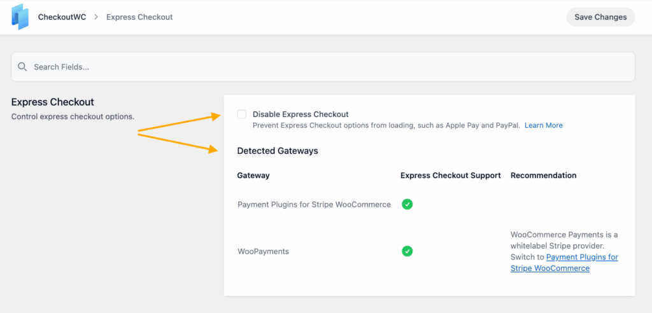This screenshot has width=652, height=313.
Task: Click the CheckoutWC logo icon
Action: (x=20, y=17)
